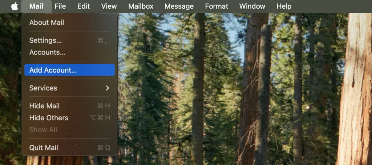Choose Hide Mail from the menu
372x165 pixels.
(x=44, y=106)
